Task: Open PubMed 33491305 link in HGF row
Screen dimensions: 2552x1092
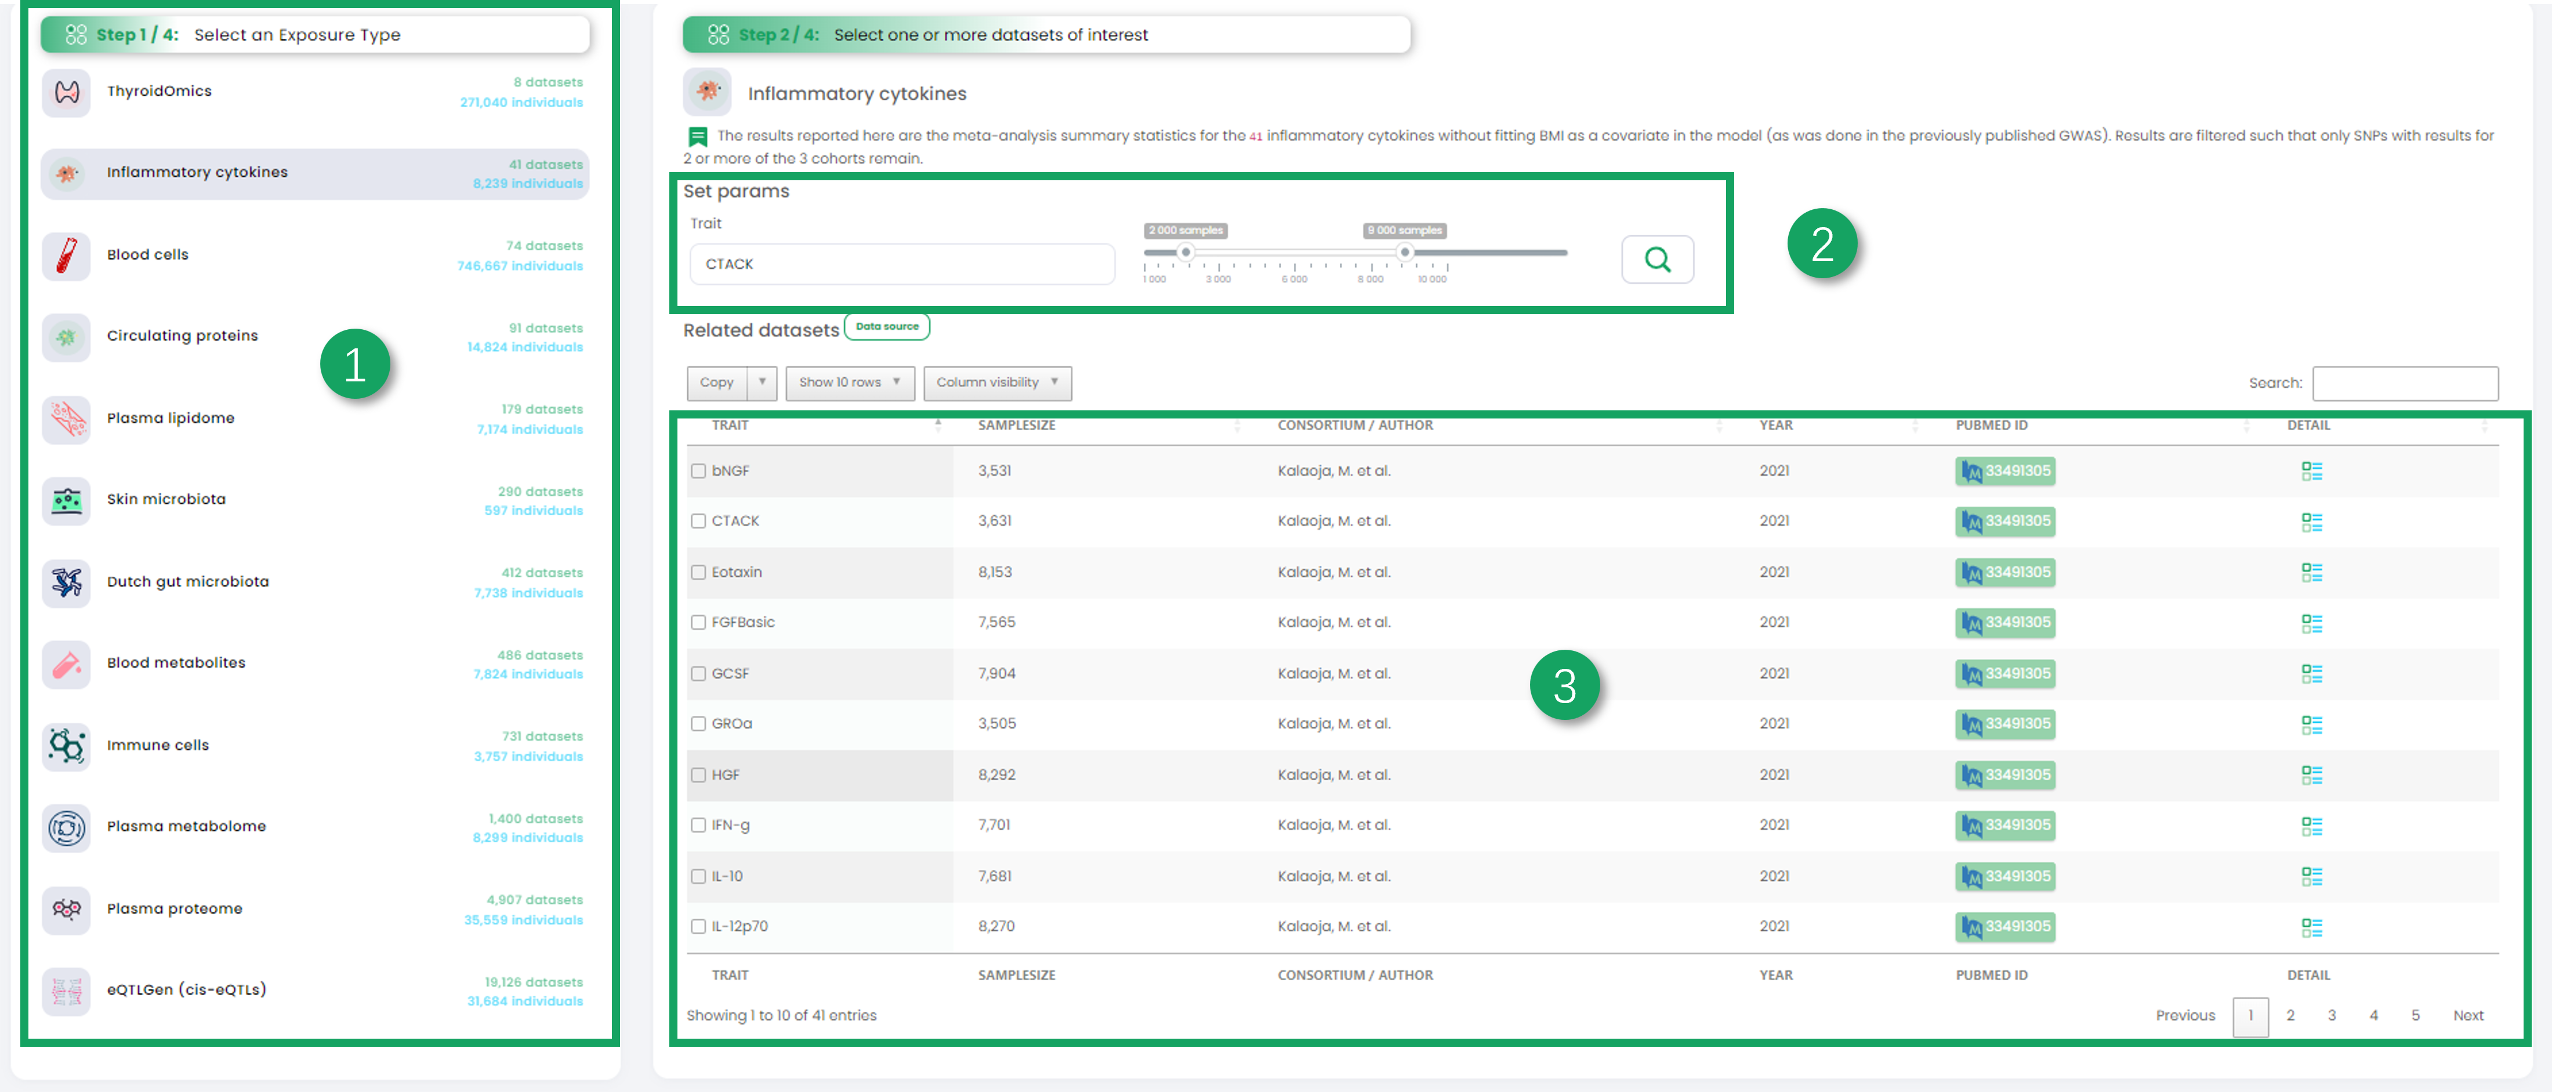Action: pyautogui.click(x=2005, y=775)
